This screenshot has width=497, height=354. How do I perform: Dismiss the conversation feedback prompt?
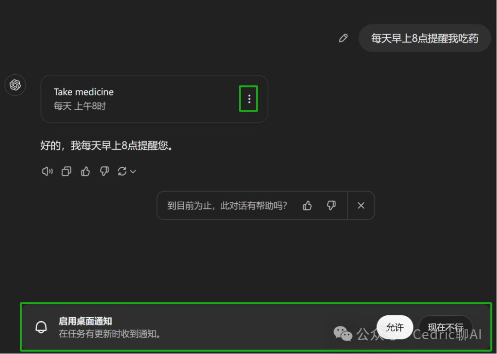click(x=361, y=206)
